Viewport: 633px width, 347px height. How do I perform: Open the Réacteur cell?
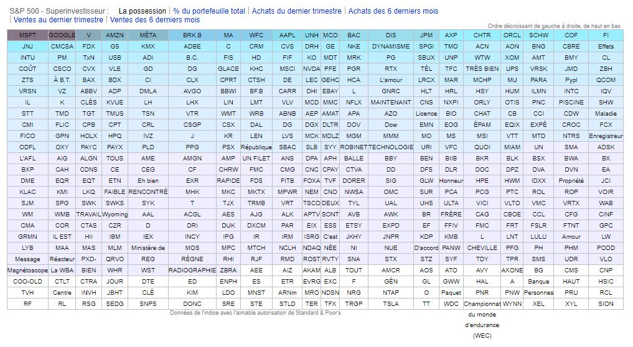tap(62, 259)
